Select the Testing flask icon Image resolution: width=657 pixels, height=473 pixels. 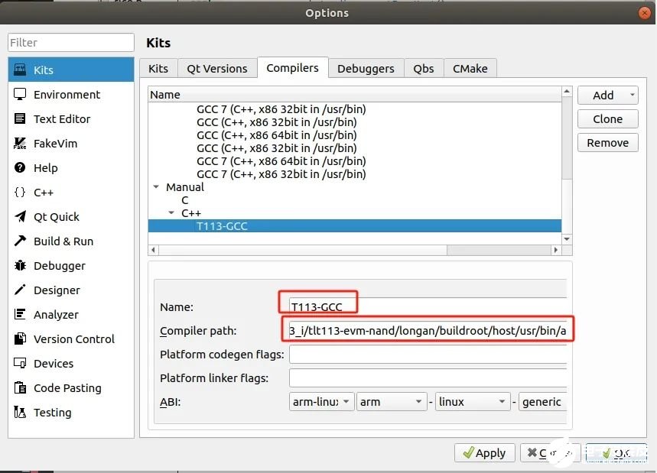point(20,412)
